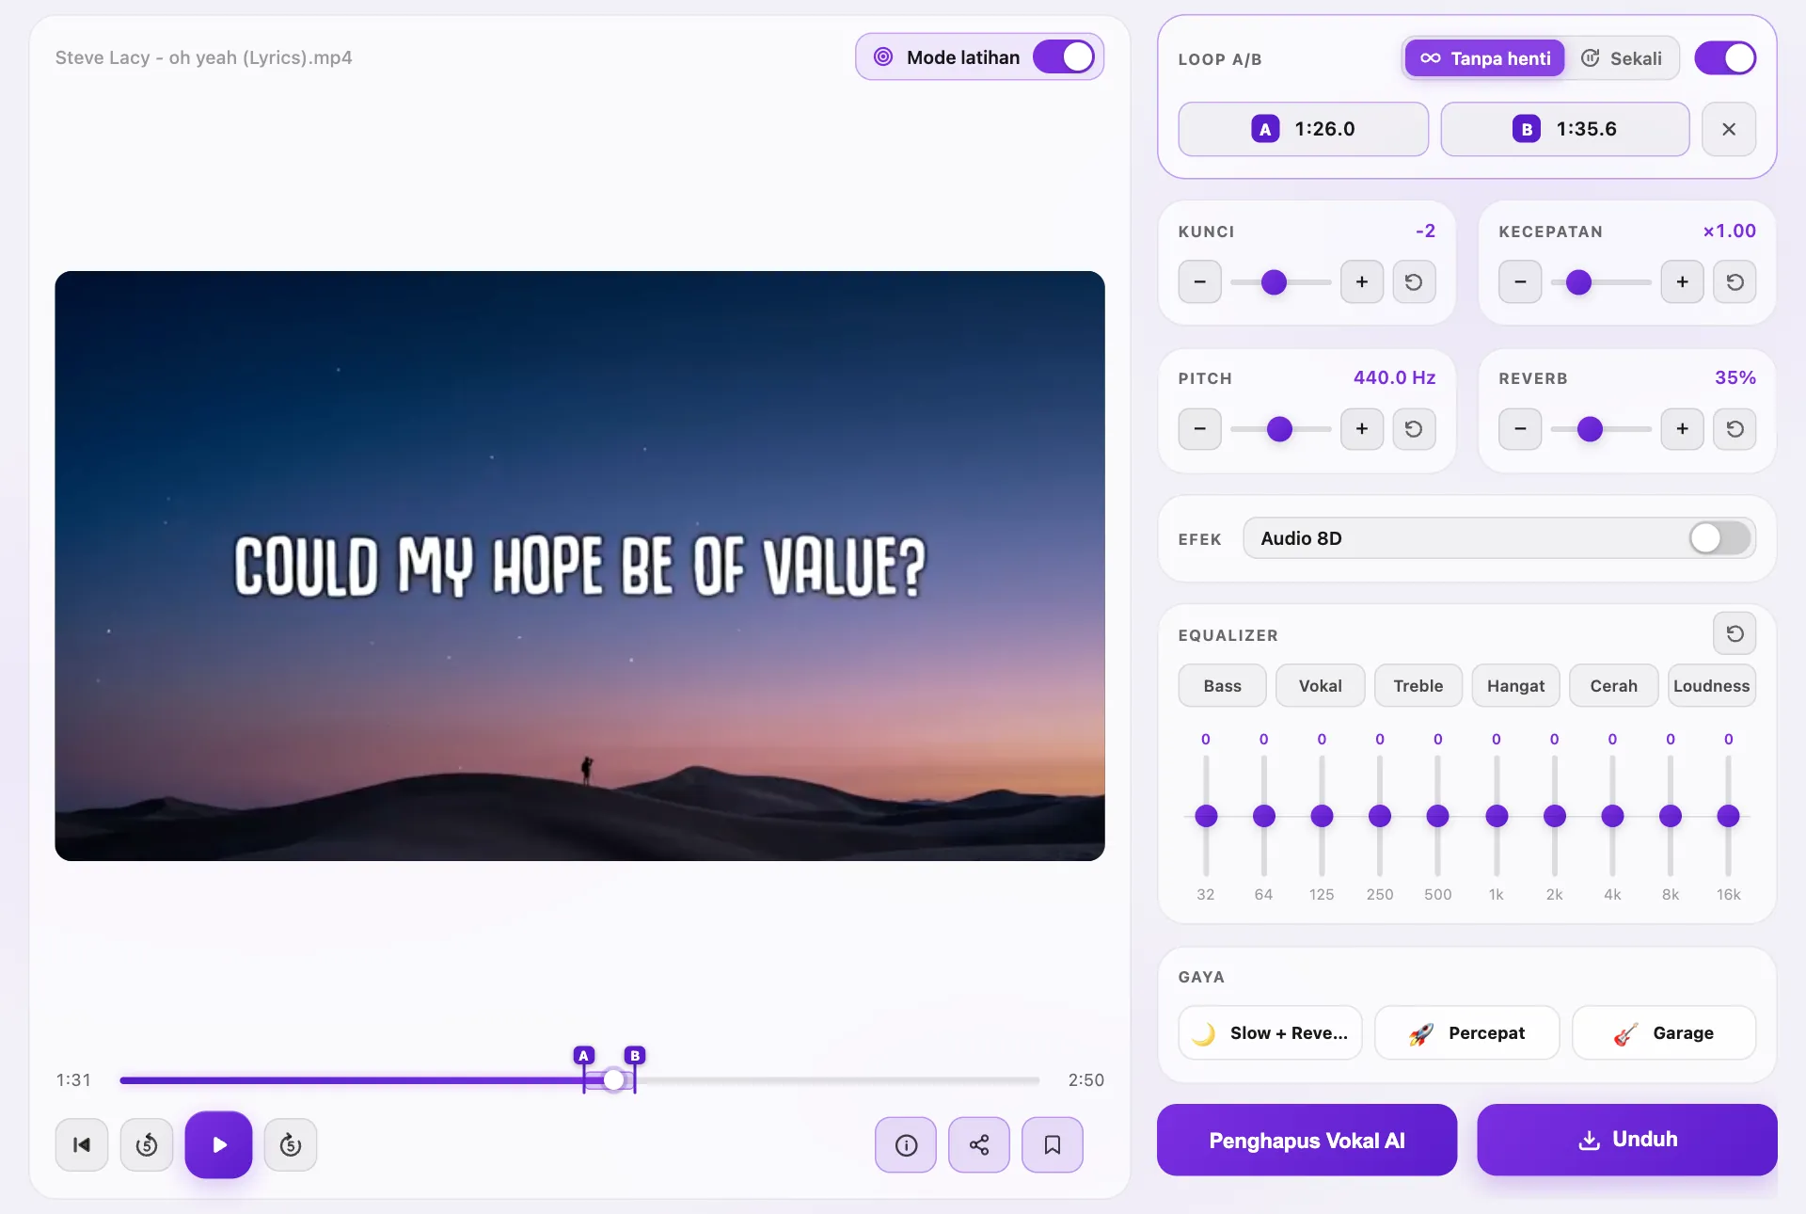This screenshot has width=1806, height=1214.
Task: Reset the Kunci value
Action: [1414, 281]
